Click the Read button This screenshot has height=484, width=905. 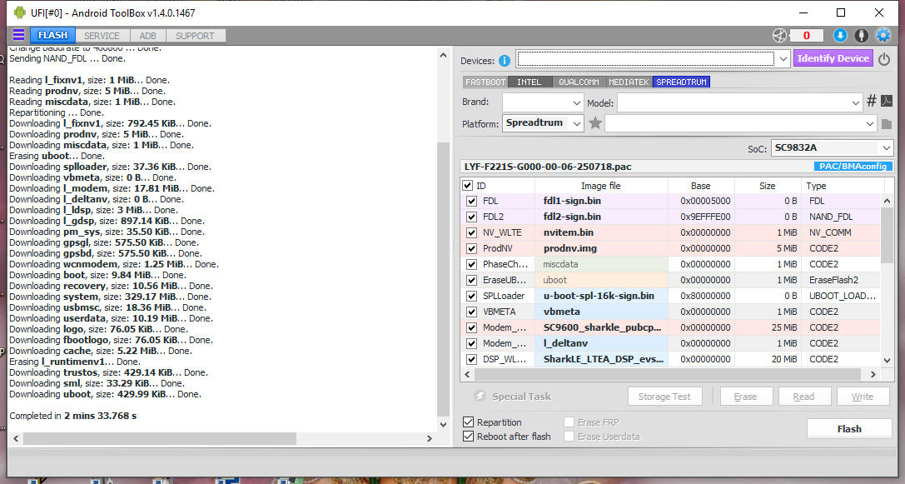click(x=803, y=397)
